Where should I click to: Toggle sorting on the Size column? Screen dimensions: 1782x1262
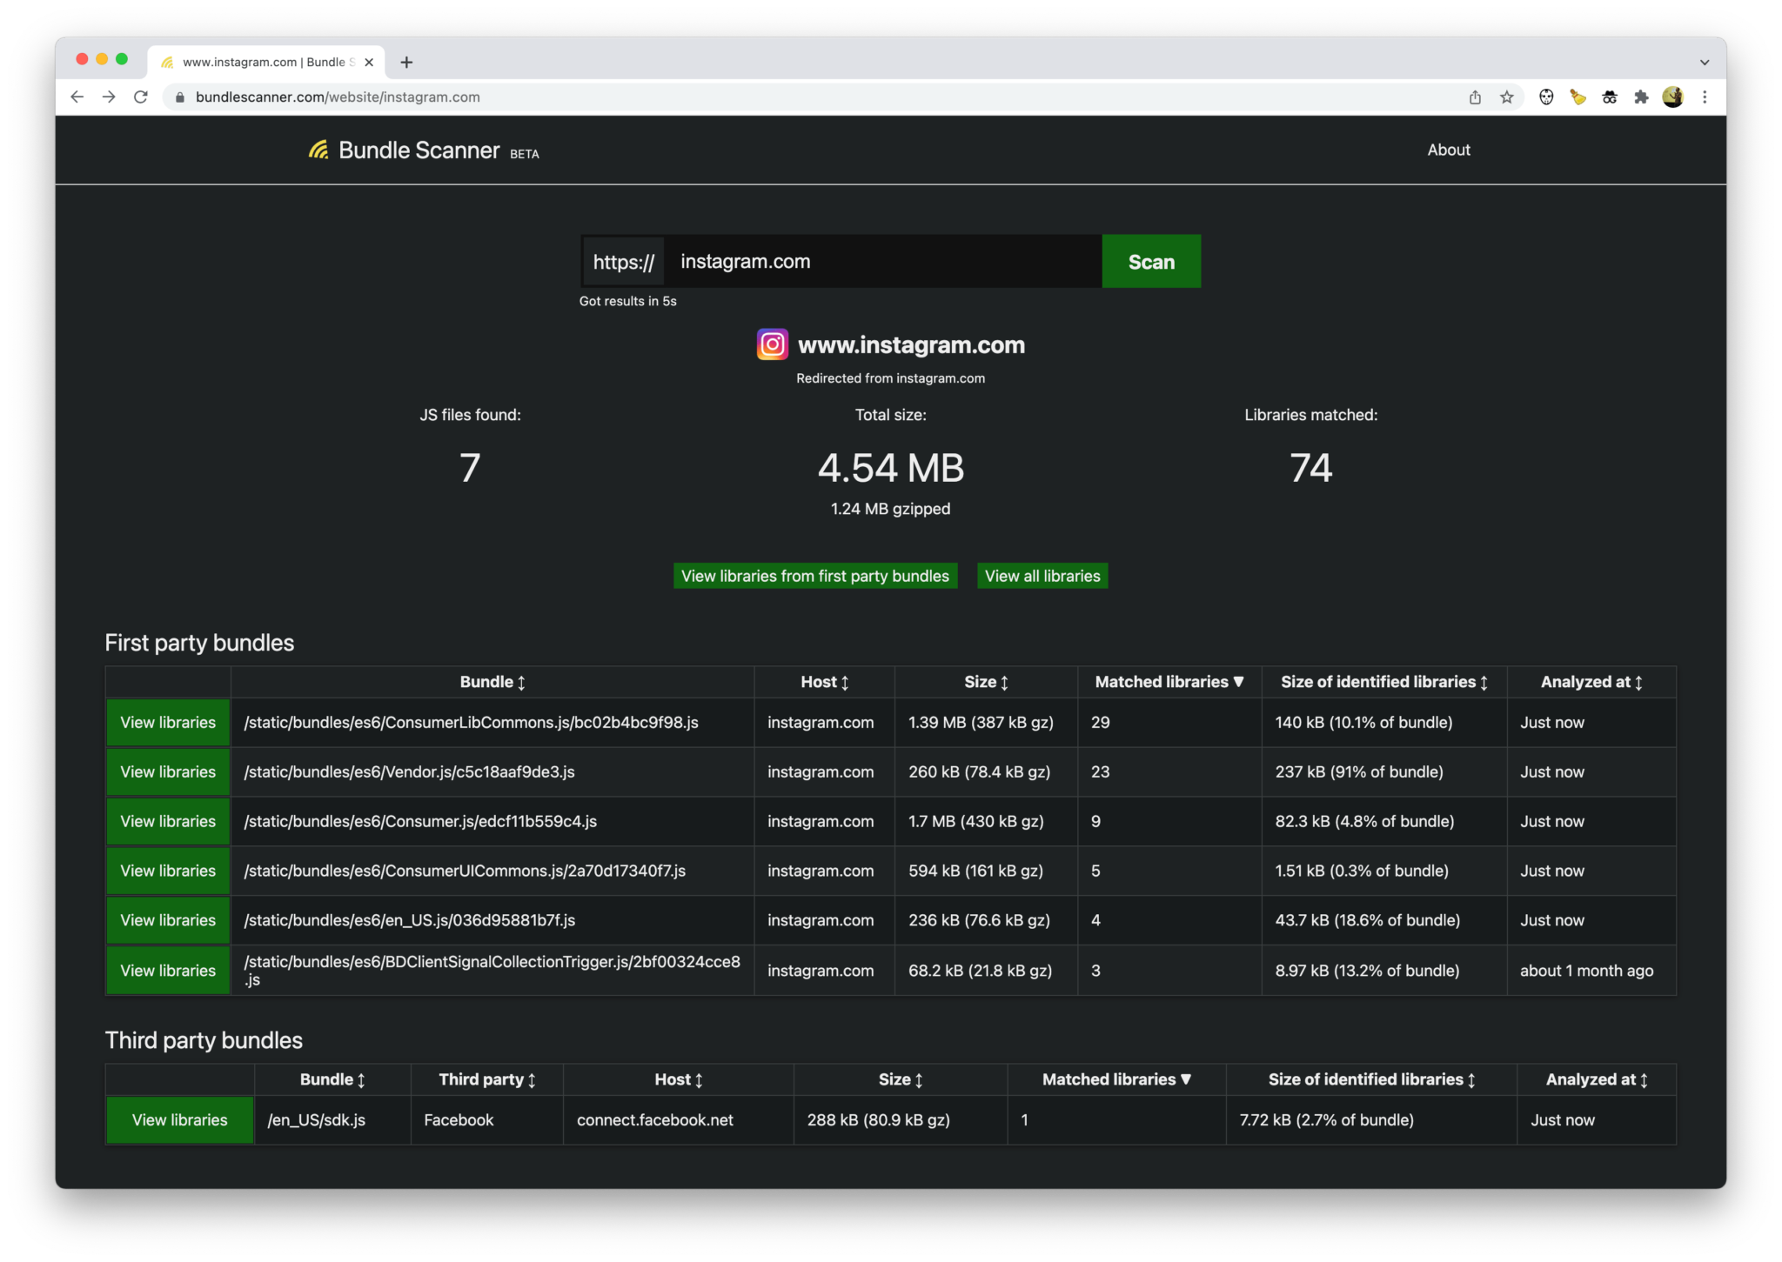pyautogui.click(x=1005, y=682)
